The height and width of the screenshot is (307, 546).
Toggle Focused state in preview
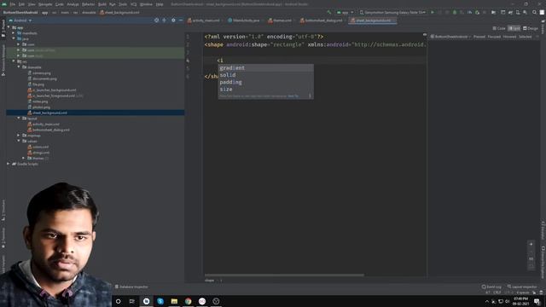tap(494, 37)
